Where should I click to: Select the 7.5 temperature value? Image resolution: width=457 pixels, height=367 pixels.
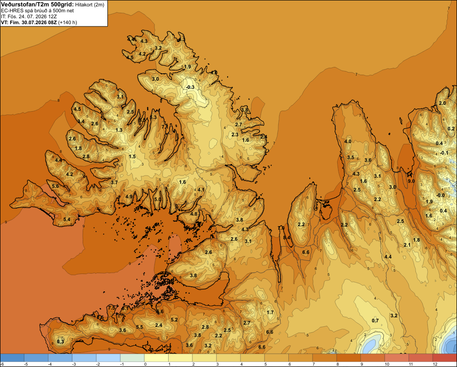coord(112,308)
